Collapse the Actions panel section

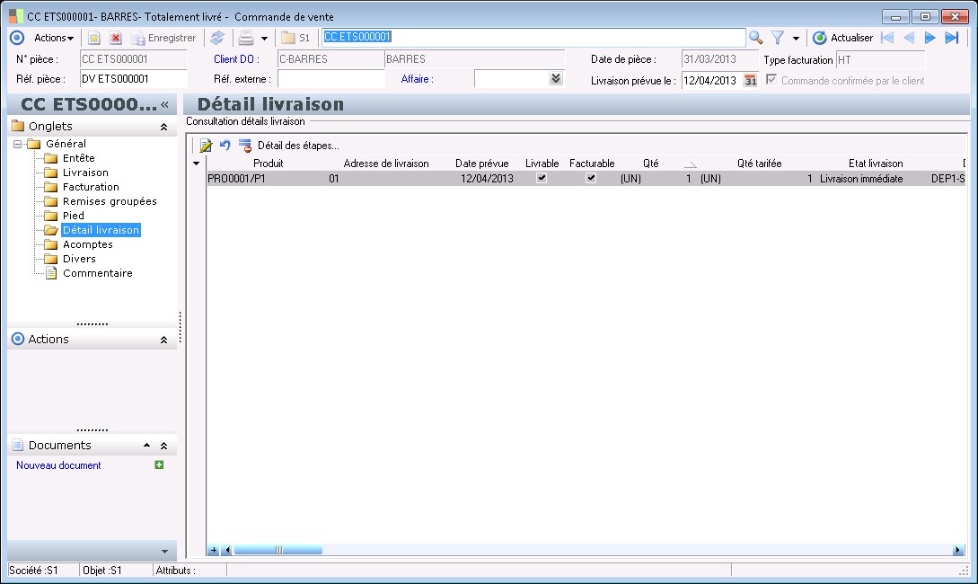coord(163,340)
